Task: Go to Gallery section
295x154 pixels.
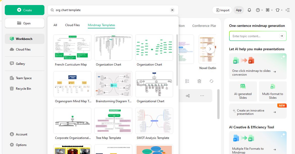Action: [x=24, y=64]
